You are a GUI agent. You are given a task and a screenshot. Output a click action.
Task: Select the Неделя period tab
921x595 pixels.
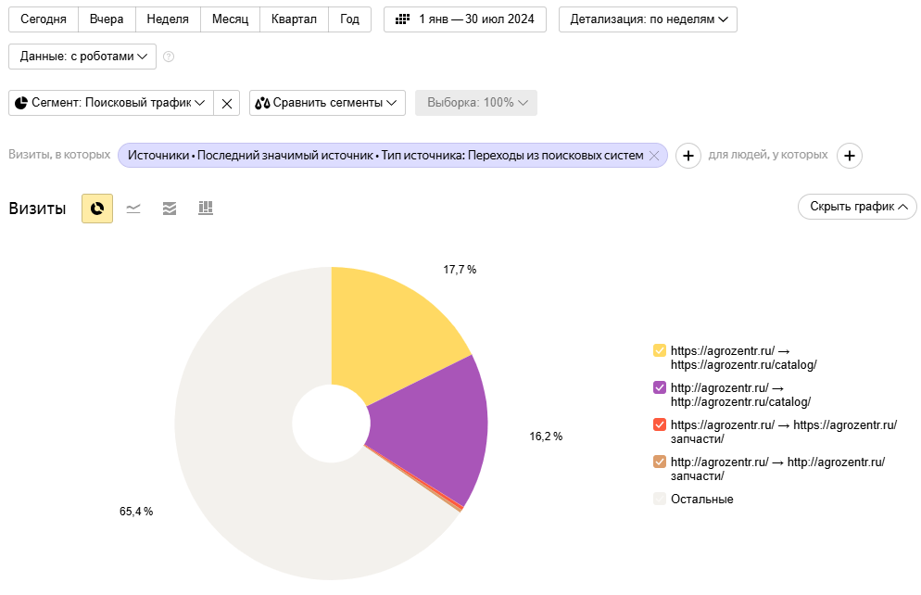[x=168, y=19]
